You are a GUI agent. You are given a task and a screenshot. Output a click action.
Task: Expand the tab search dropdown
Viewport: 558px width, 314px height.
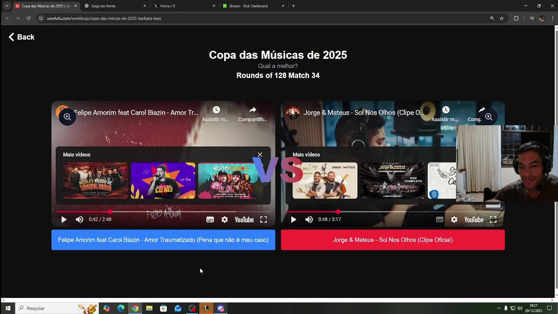point(7,6)
